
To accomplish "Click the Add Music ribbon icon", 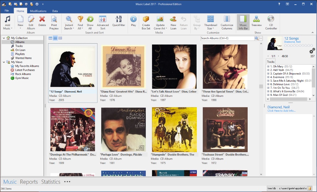I will (x=7, y=19).
